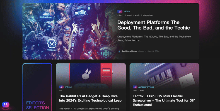The height and width of the screenshot is (111, 220).
Task: Select the #wi-fi tag
Action: [x=136, y=15]
